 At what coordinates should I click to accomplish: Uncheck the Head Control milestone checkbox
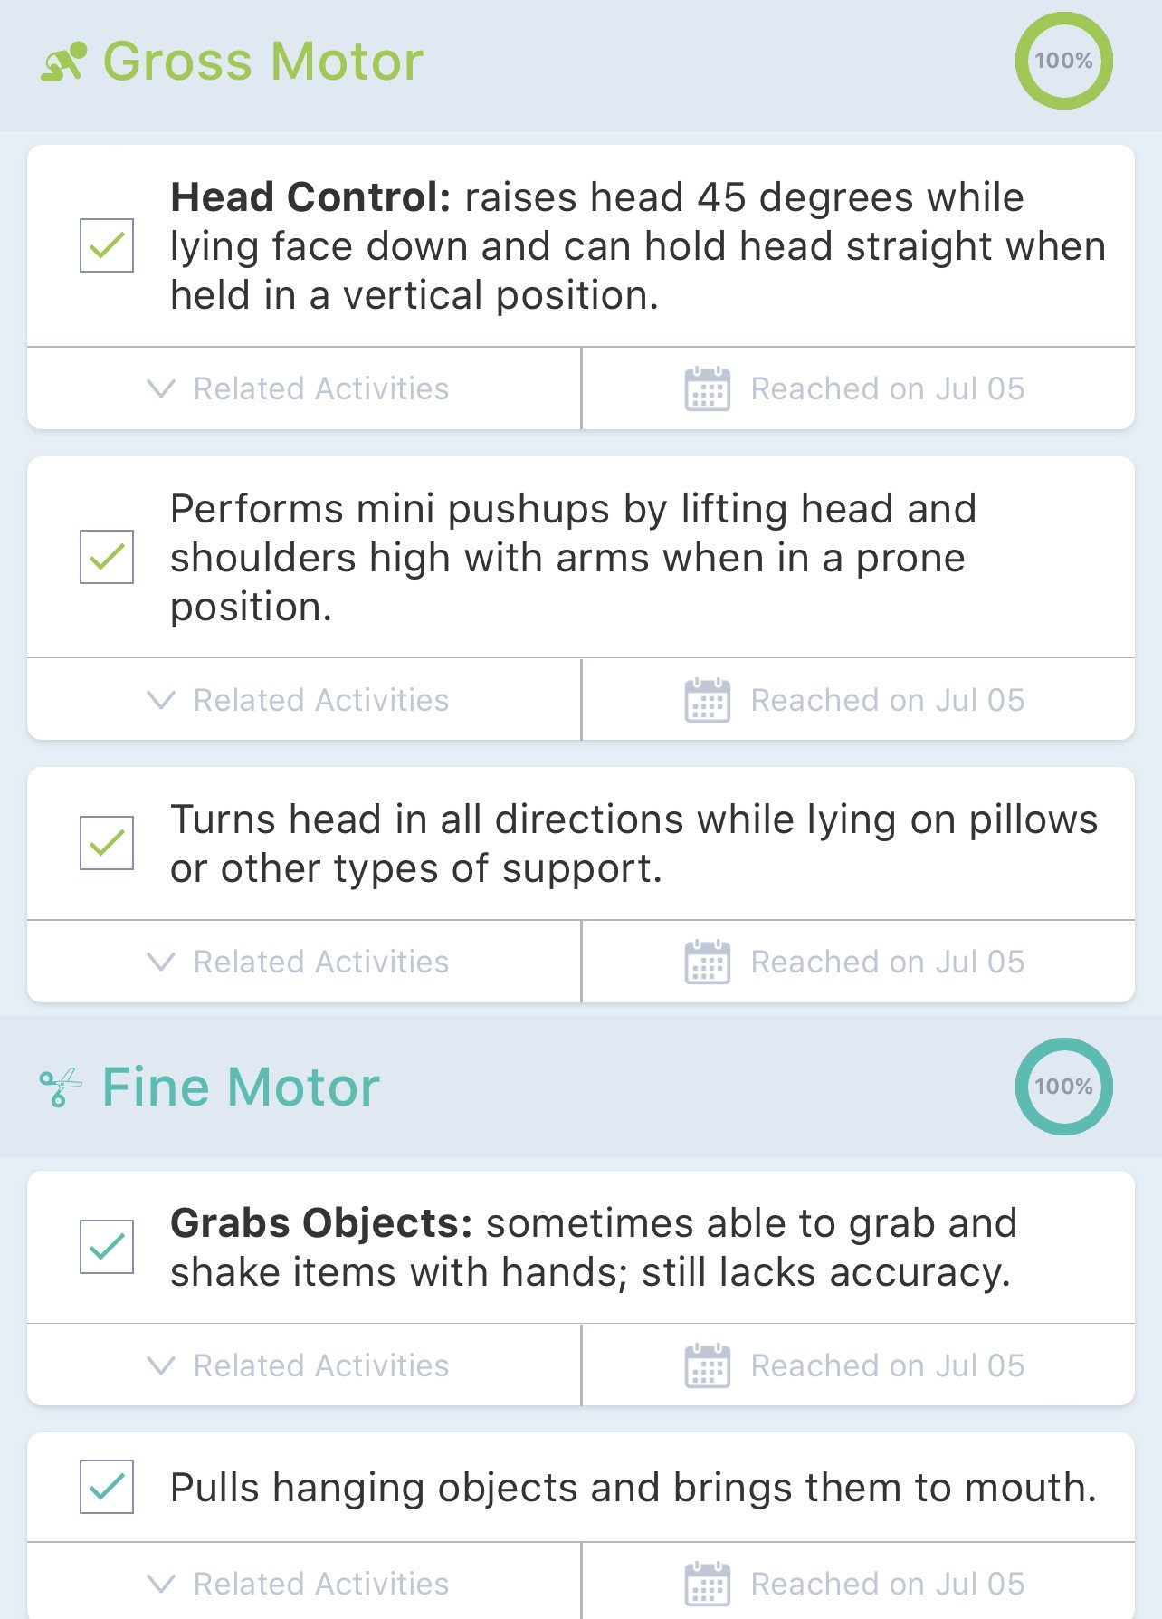[x=107, y=245]
